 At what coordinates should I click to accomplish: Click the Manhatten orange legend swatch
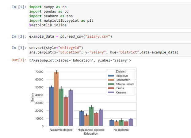[111, 80]
